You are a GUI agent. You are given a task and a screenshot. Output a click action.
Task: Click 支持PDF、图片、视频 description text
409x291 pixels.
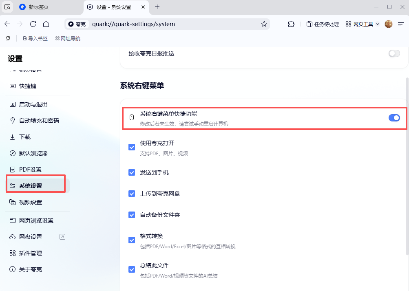pyautogui.click(x=164, y=154)
